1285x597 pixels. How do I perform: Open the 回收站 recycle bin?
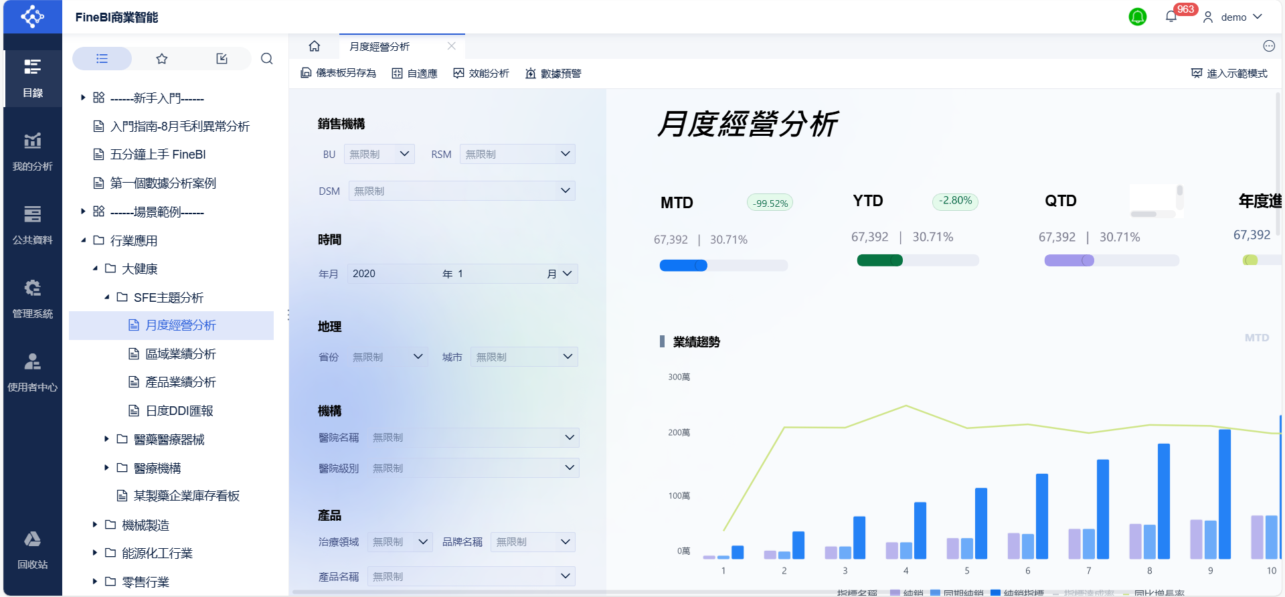click(32, 550)
